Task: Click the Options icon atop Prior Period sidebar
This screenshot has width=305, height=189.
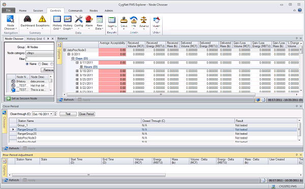Action: pyautogui.click(x=4, y=162)
